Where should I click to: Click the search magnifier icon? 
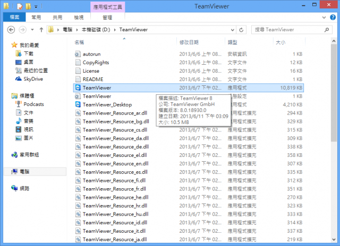click(x=327, y=30)
